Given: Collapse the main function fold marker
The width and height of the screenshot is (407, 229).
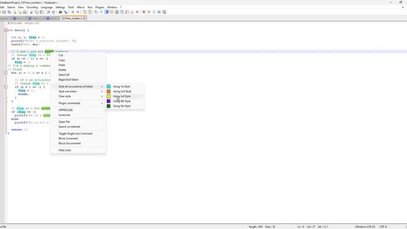Looking at the screenshot, I should tap(6, 30).
